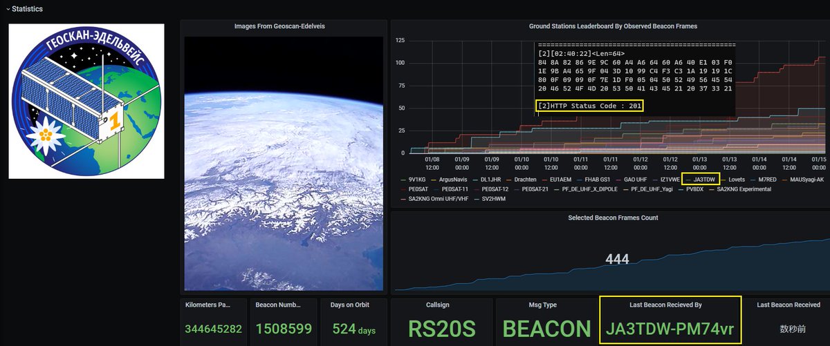Click 'HTTP Status Code : 201' text in overlay
Viewport: 830px width, 346px height.
(591, 106)
